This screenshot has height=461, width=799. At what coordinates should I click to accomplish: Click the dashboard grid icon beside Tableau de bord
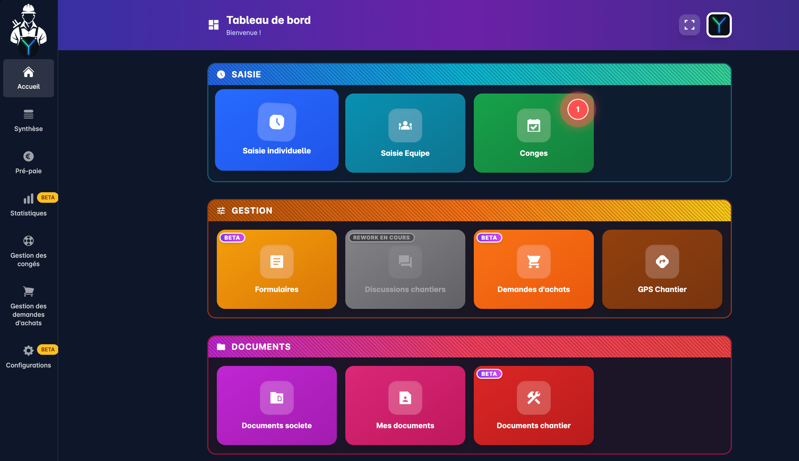pos(214,25)
